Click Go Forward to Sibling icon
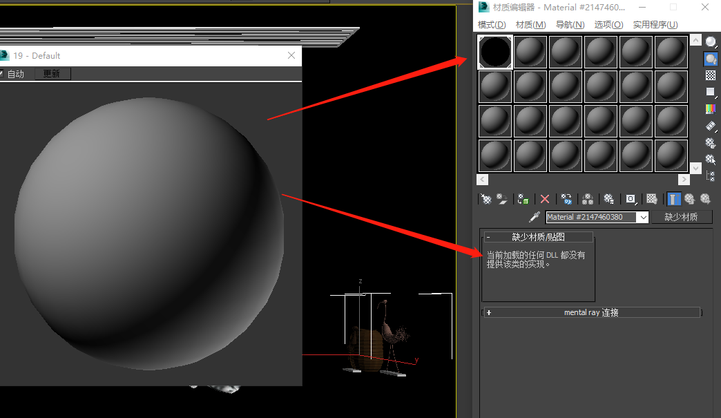 [x=705, y=199]
